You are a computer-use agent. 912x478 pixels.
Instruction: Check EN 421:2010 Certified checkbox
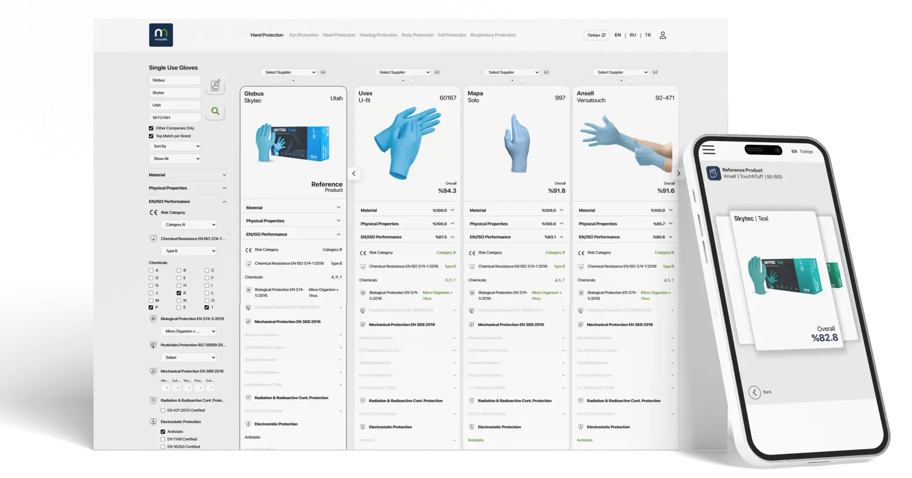click(163, 411)
